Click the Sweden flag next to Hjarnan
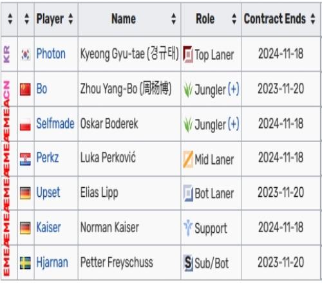Screen dimensions: 322x283 [25, 263]
